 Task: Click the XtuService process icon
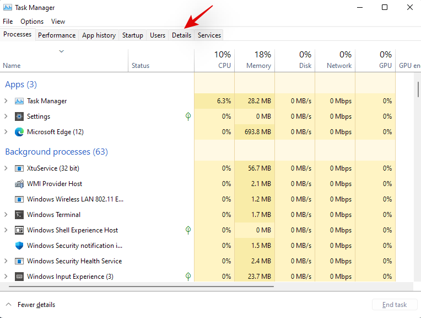point(19,168)
